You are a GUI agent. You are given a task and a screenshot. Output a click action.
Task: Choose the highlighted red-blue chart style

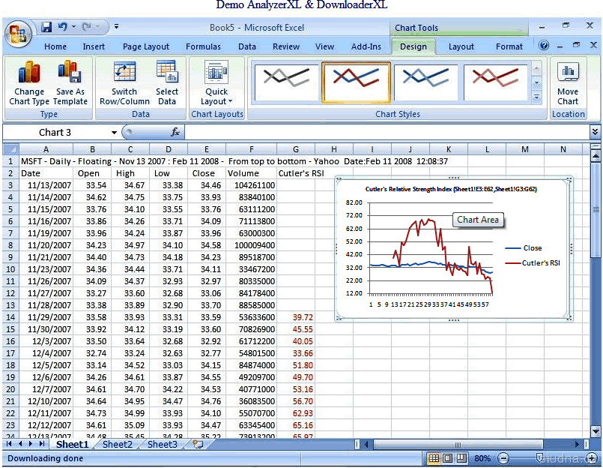click(x=356, y=82)
